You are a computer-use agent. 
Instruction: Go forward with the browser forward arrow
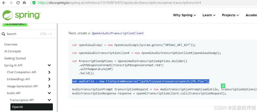click(11, 3)
